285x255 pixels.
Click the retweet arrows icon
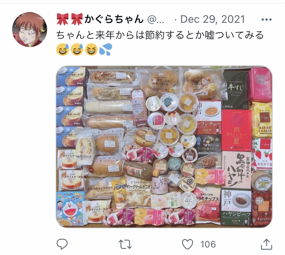pyautogui.click(x=125, y=244)
